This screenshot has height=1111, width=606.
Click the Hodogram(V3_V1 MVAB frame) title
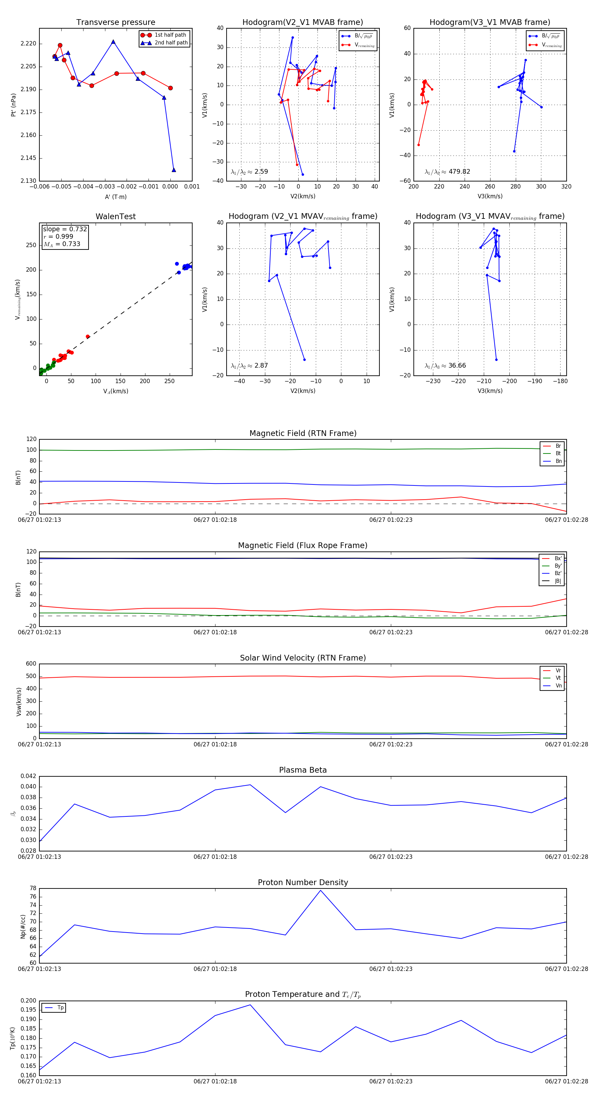490,23
